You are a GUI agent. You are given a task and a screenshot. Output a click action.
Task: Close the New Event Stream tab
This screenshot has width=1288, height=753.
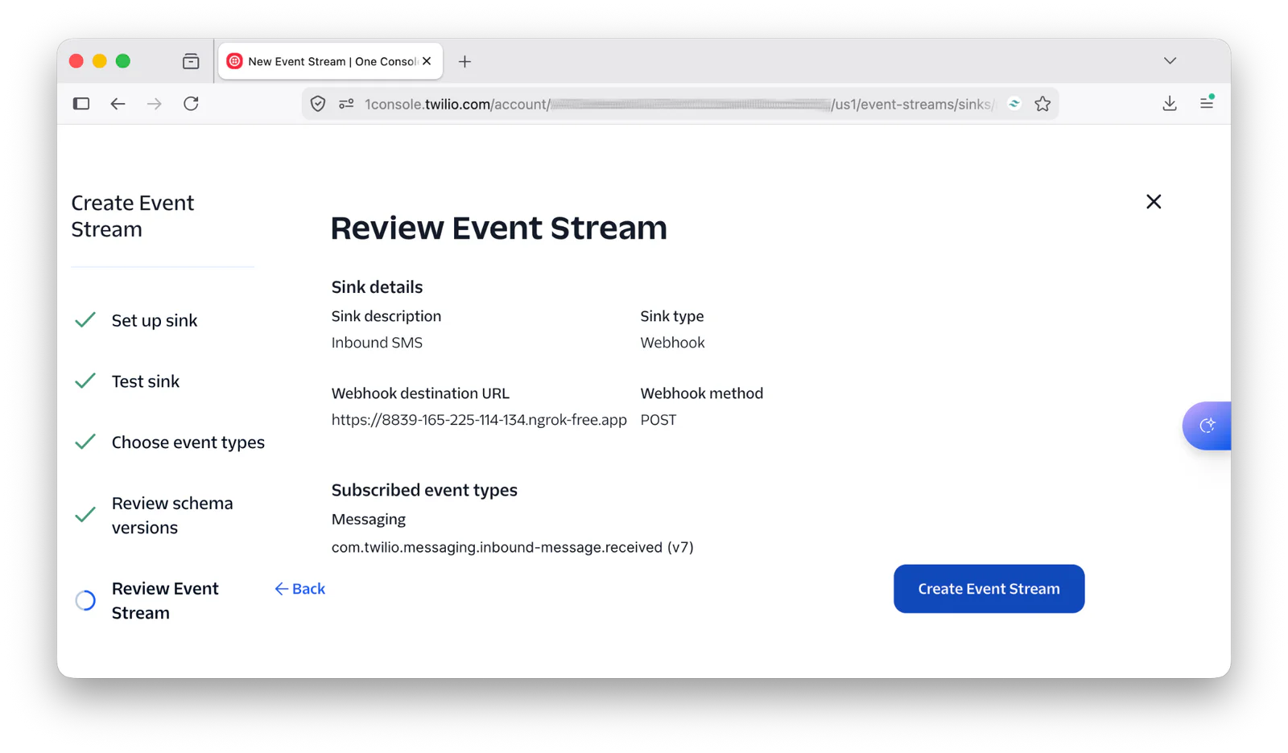tap(427, 61)
